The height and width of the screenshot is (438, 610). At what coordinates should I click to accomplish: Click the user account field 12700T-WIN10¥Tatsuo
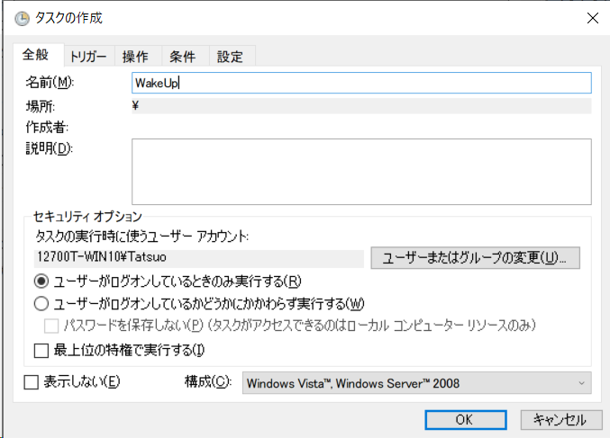pos(197,258)
